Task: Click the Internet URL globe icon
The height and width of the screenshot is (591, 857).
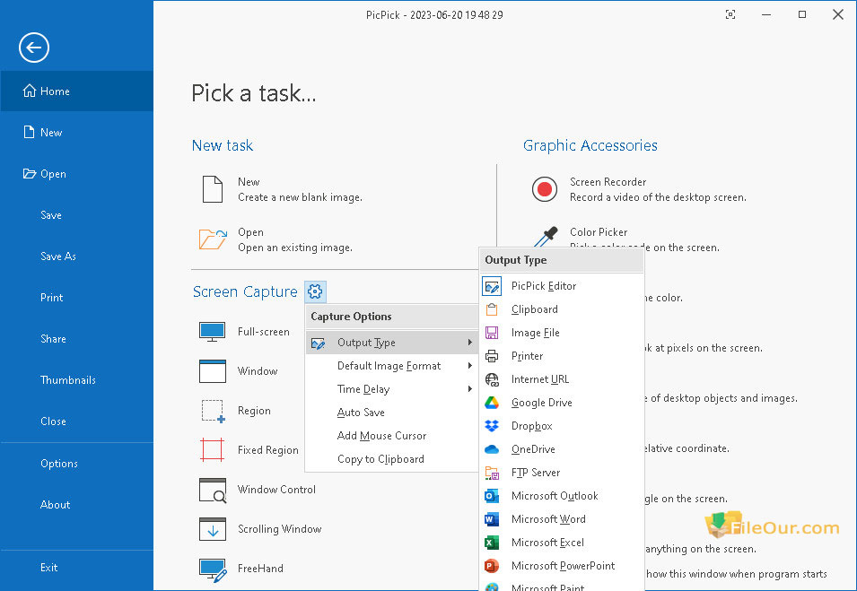Action: click(x=492, y=379)
